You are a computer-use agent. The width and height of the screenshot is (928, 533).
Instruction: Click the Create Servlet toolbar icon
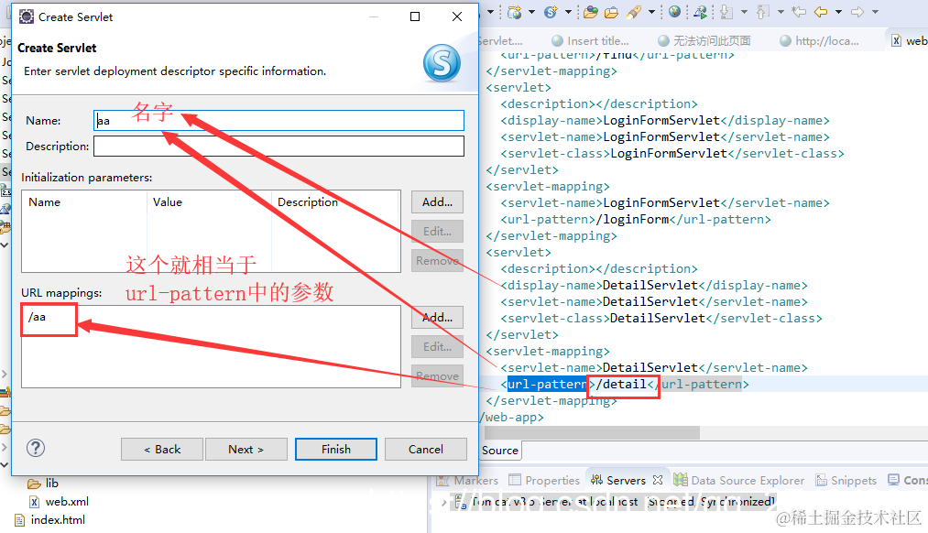pos(551,12)
